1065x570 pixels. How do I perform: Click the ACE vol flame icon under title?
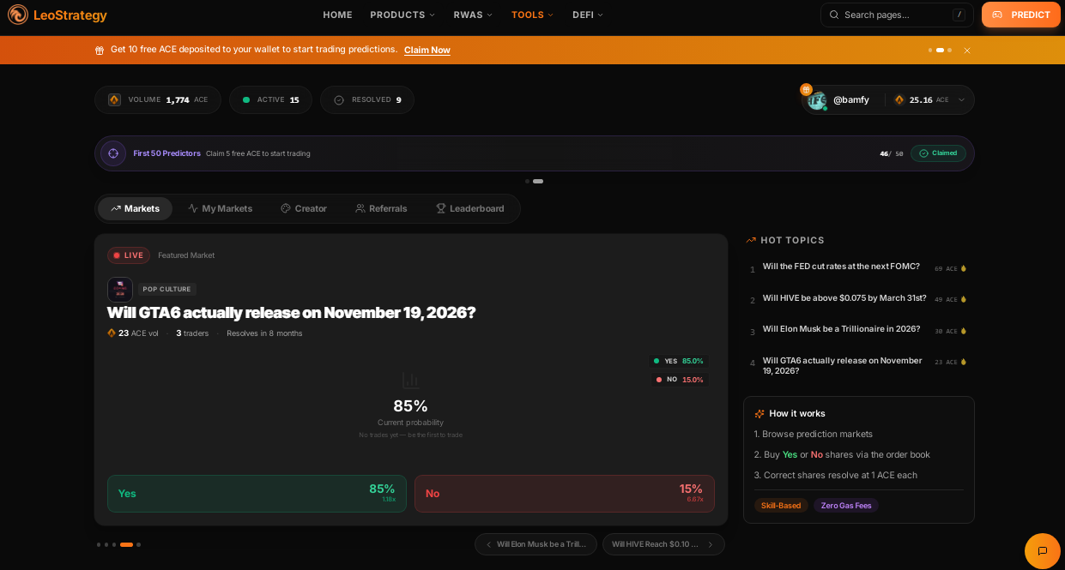tap(112, 333)
